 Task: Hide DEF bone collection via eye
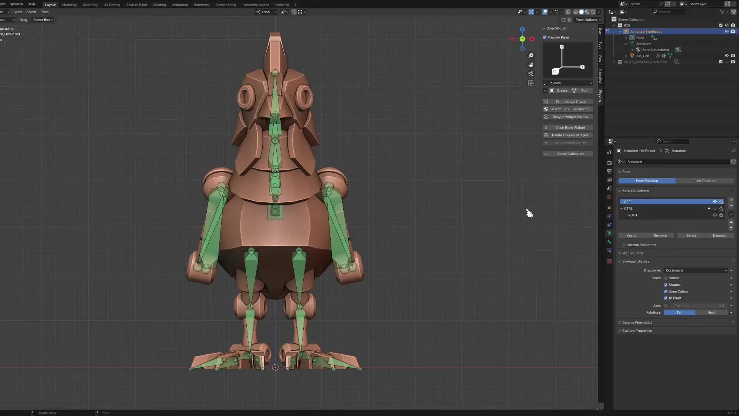[715, 202]
